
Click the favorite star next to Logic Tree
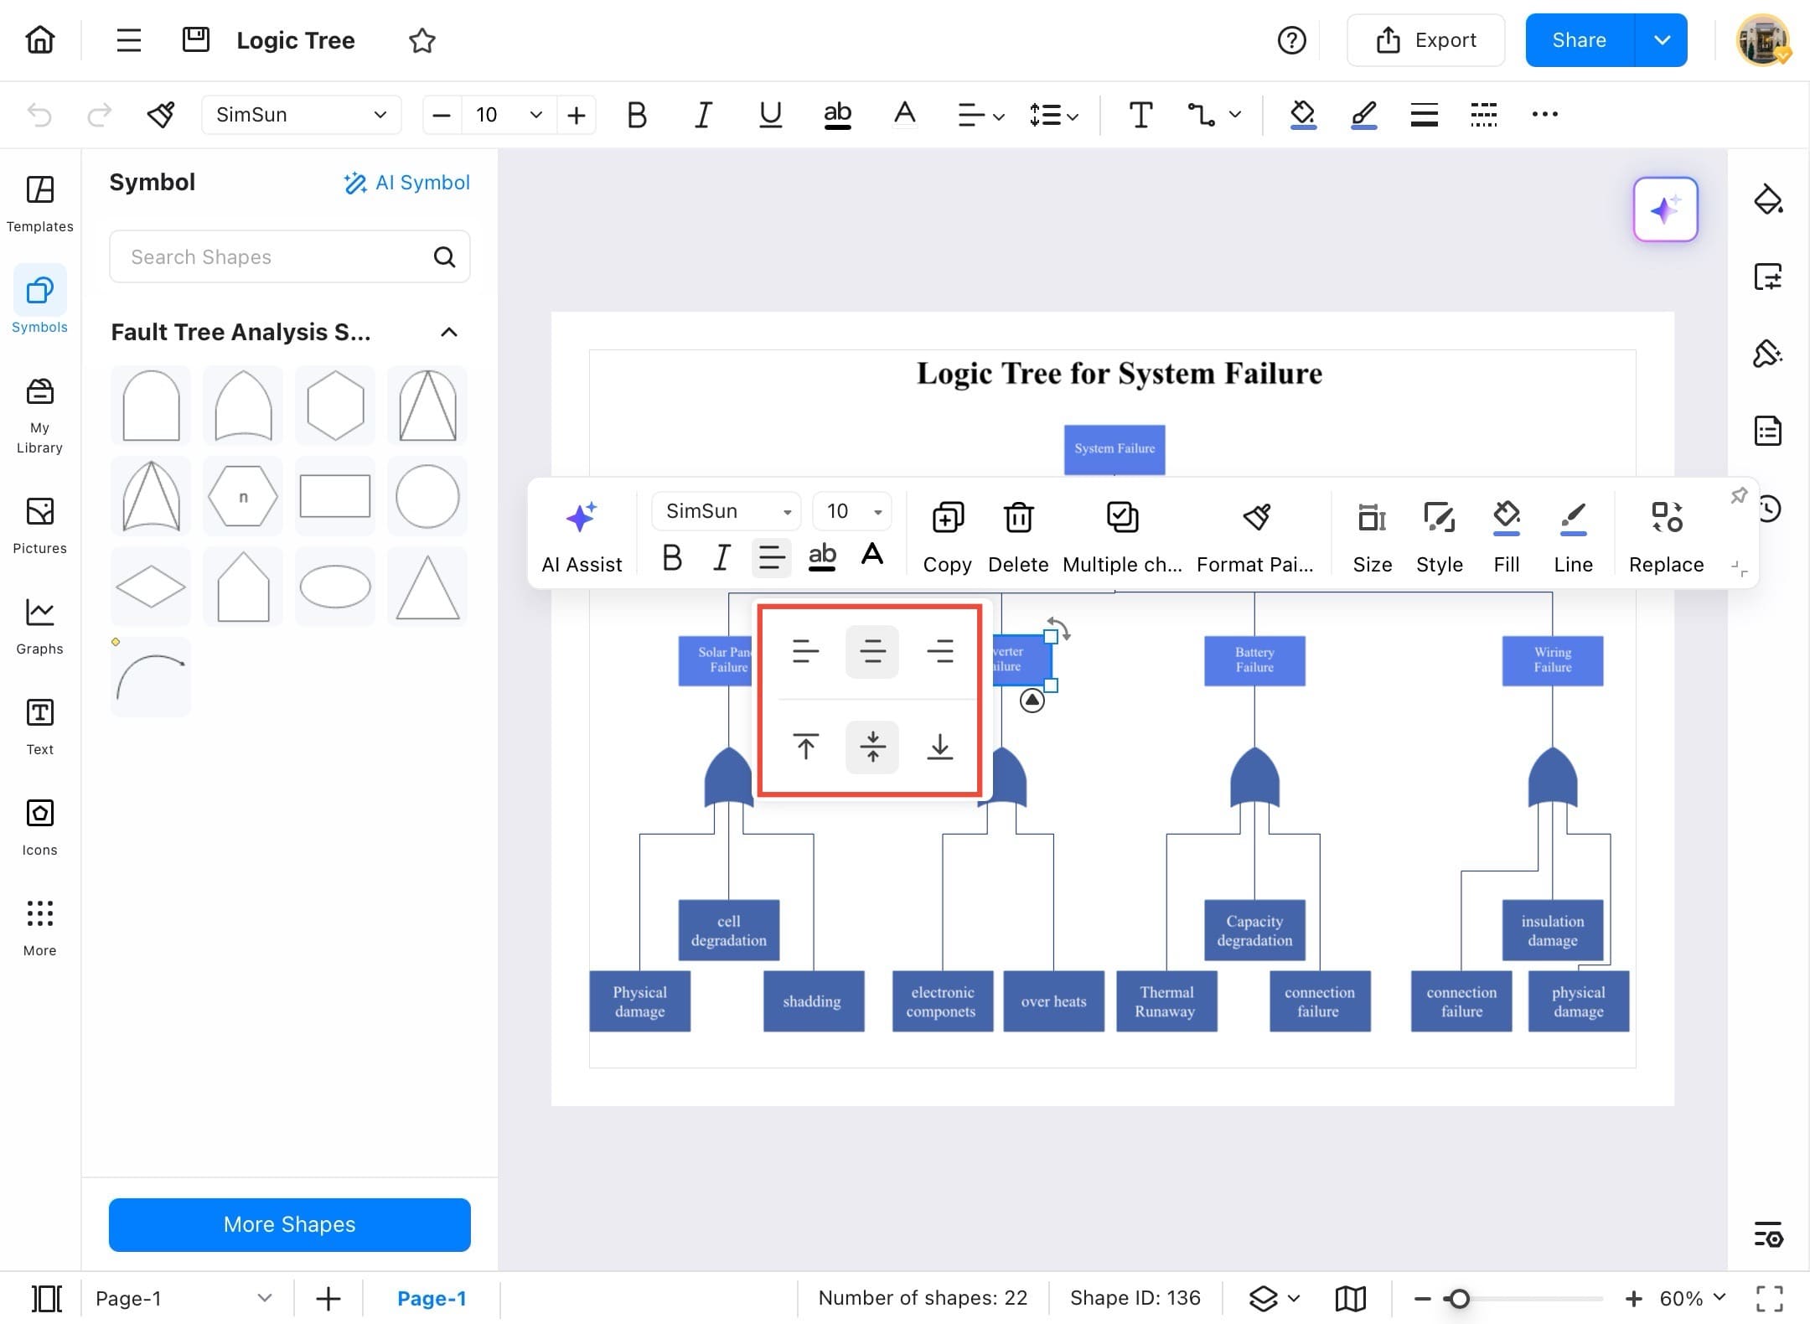click(422, 40)
